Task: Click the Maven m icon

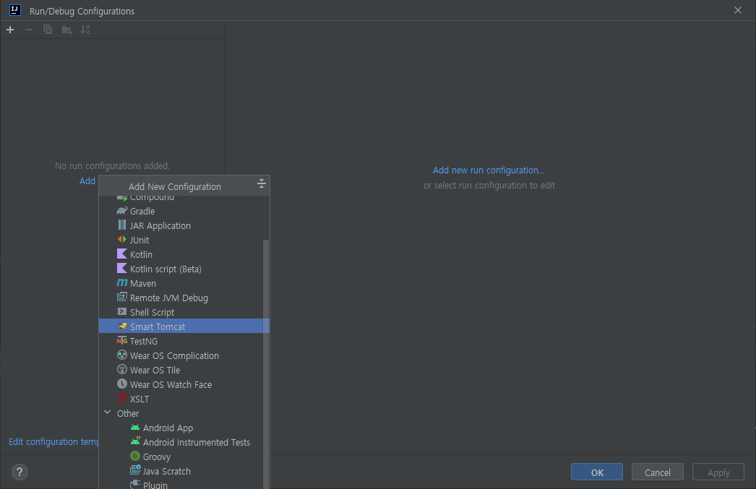Action: pos(122,283)
